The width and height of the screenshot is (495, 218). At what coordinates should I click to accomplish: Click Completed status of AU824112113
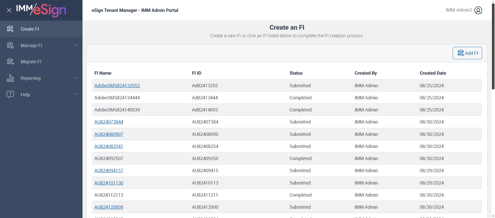point(301,195)
